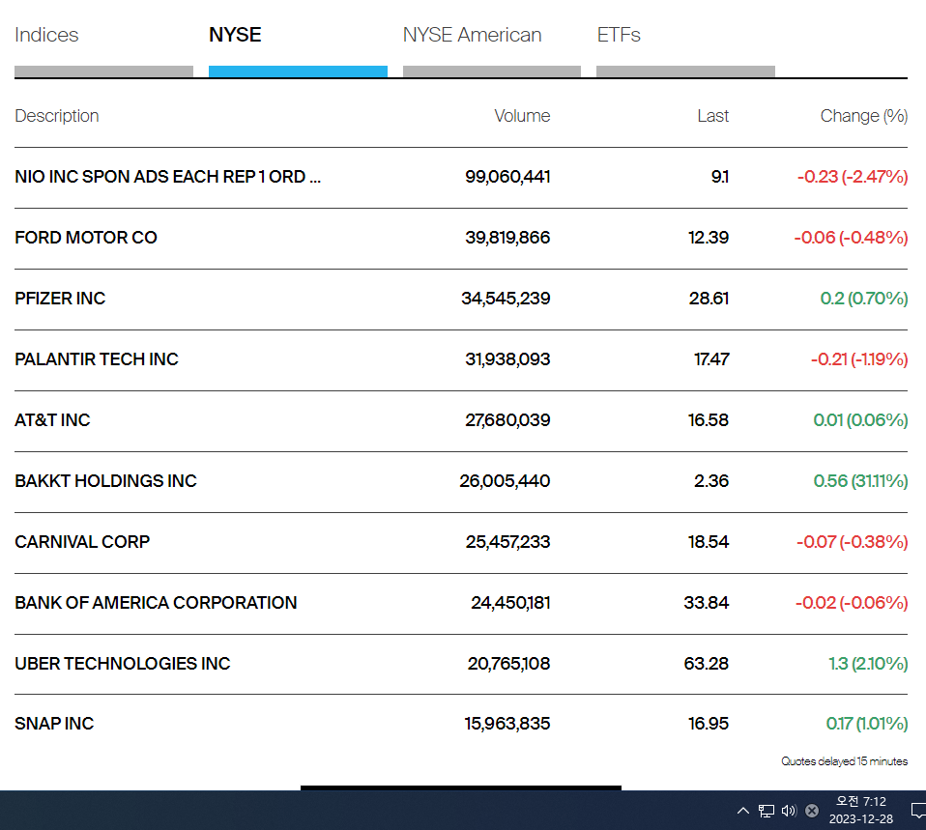Open the network status tray icon
This screenshot has height=830, width=926.
click(x=767, y=811)
